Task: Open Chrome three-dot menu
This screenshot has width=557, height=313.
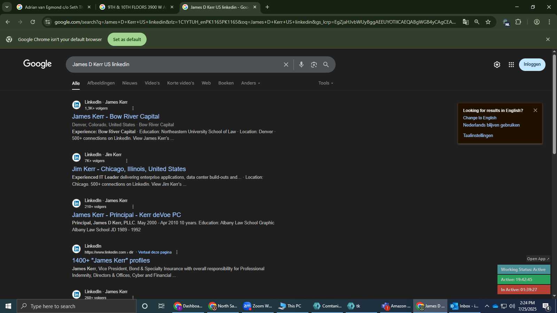Action: coord(549,22)
